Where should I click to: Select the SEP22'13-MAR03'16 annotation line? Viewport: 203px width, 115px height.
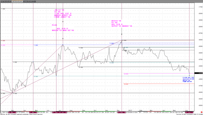122,26
